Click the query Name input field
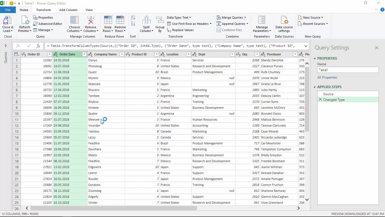 coord(348,70)
